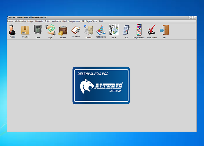
Task: Open the Administrativo menu
Action: pos(20,21)
